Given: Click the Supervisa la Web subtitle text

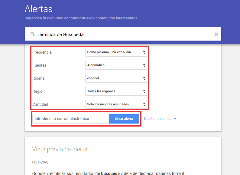Looking at the screenshot, I should coord(81,18).
